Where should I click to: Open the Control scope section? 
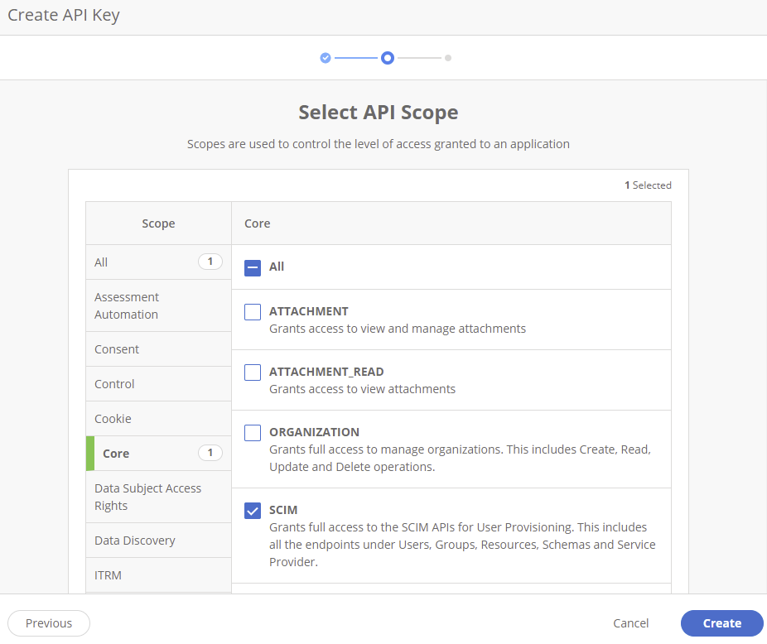113,383
